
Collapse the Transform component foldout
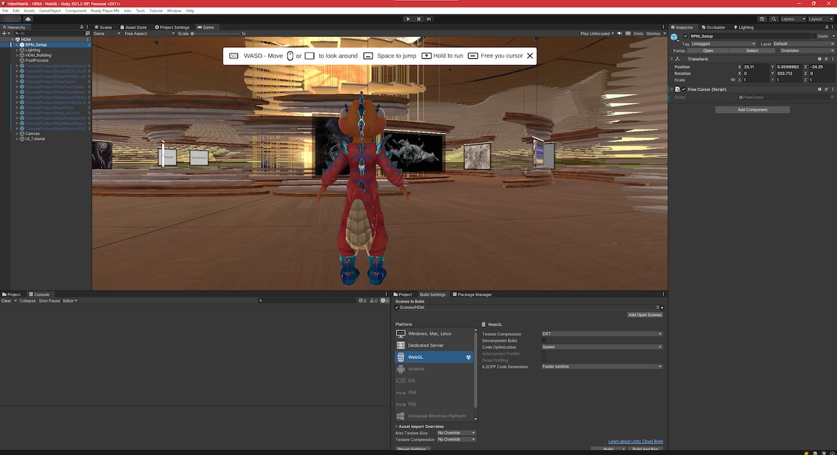[x=672, y=59]
